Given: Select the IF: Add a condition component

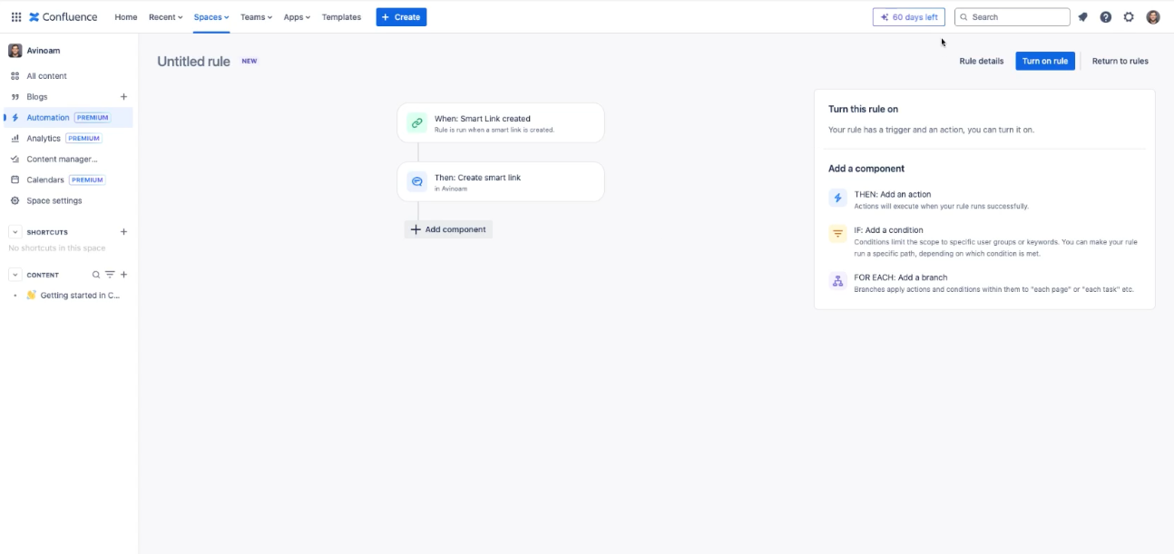Looking at the screenshot, I should (889, 230).
